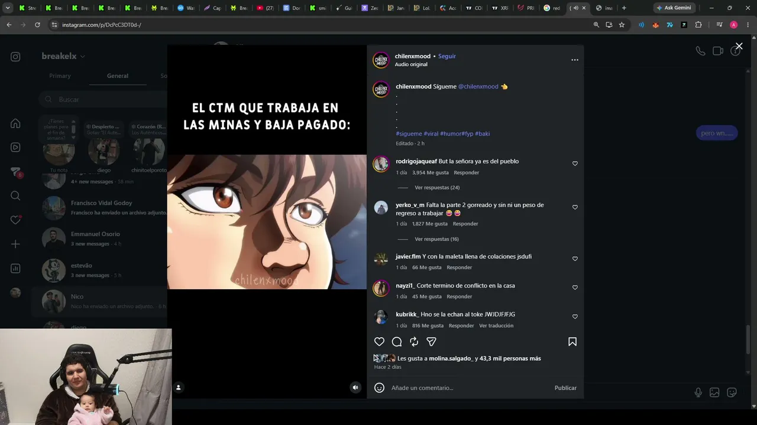Open the sticker picker in the chat composer
This screenshot has width=757, height=425.
tap(732, 393)
